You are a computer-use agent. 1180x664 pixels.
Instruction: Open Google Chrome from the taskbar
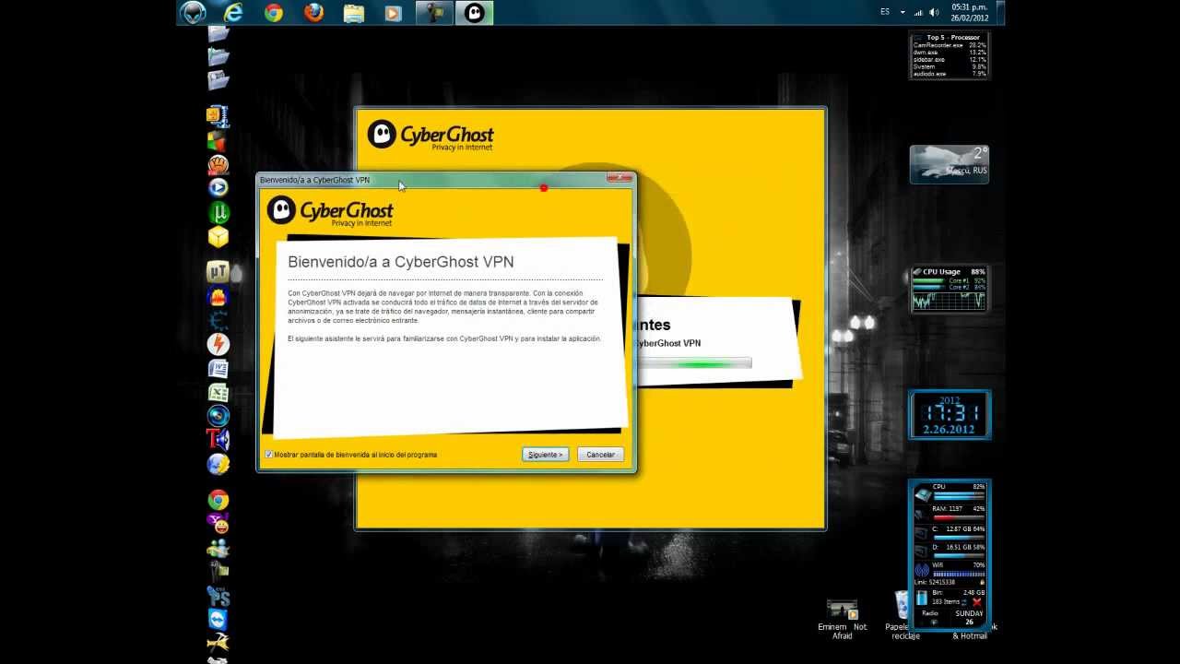pos(274,12)
